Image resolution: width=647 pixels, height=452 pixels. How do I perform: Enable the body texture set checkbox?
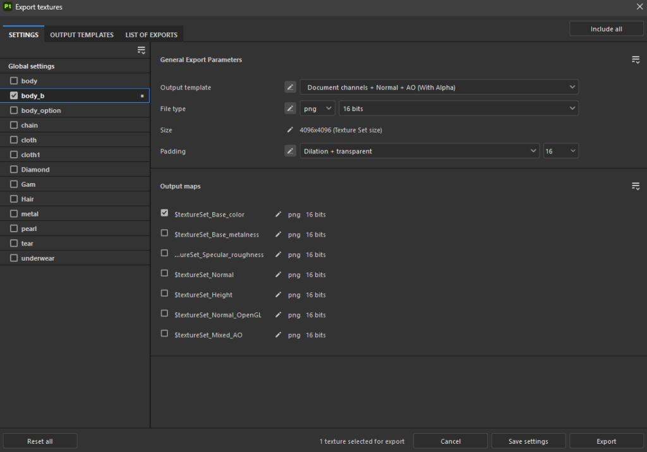tap(14, 81)
